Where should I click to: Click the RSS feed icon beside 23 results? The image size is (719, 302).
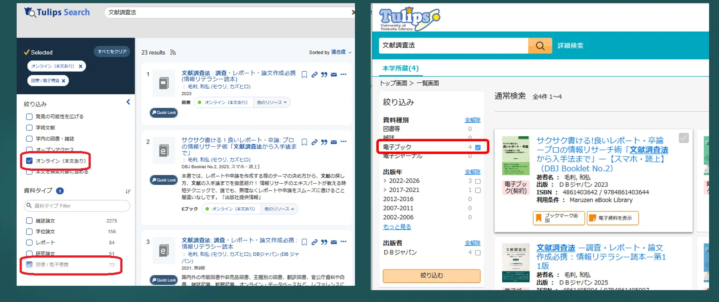pyautogui.click(x=173, y=52)
